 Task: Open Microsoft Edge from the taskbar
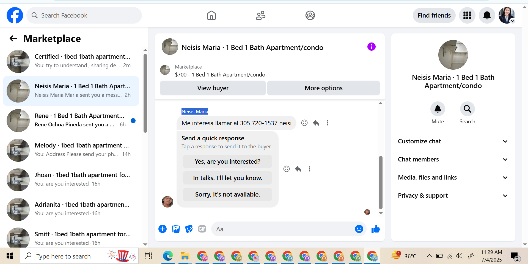click(x=168, y=256)
